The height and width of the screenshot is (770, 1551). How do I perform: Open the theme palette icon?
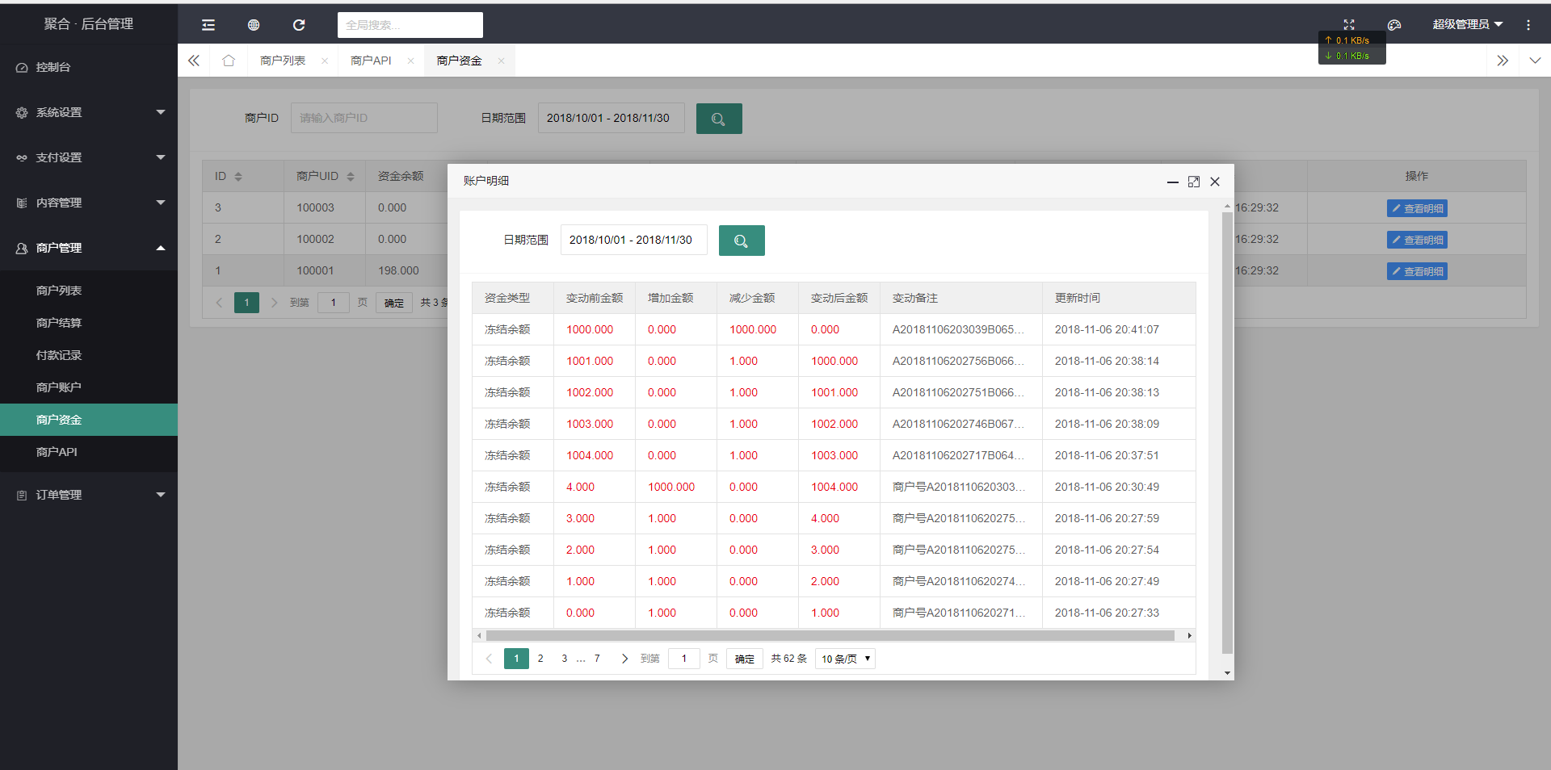tap(1394, 25)
